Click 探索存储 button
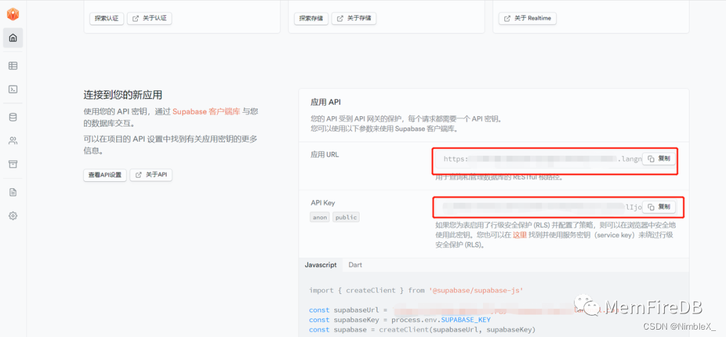 coord(311,19)
